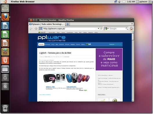Open the Carta Astral 2011 ad link
The image size is (153, 114).
(71, 87)
